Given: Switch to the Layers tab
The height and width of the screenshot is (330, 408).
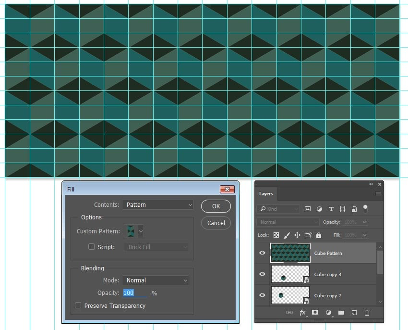Looking at the screenshot, I should 266,194.
